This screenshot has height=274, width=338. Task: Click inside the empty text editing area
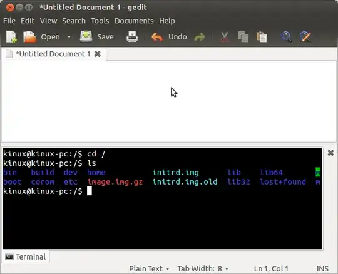[168, 101]
